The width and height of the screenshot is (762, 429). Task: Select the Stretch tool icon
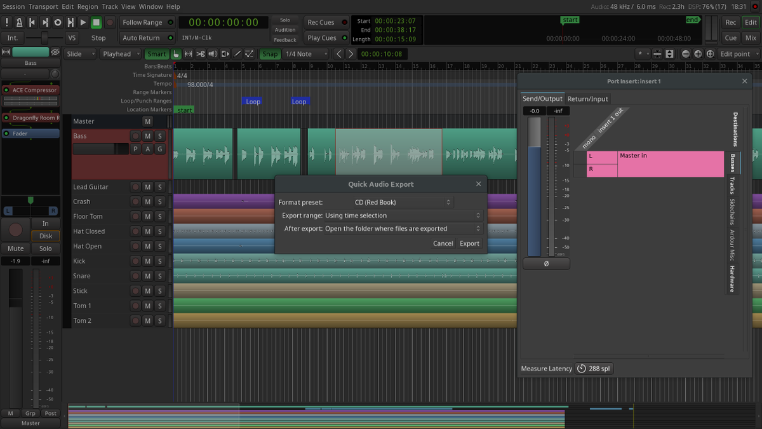pos(225,54)
